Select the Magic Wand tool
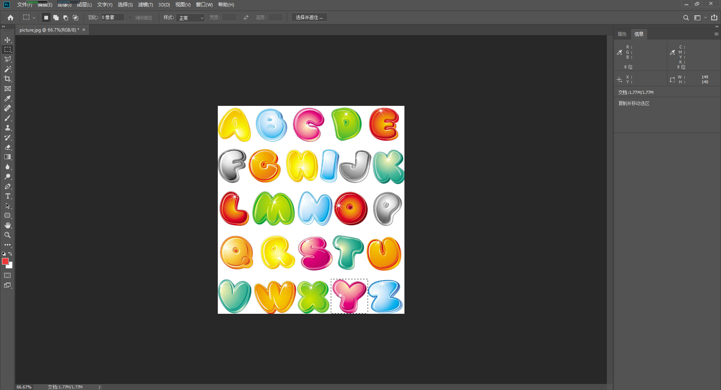Screen dimensions: 721x390 [x=8, y=69]
